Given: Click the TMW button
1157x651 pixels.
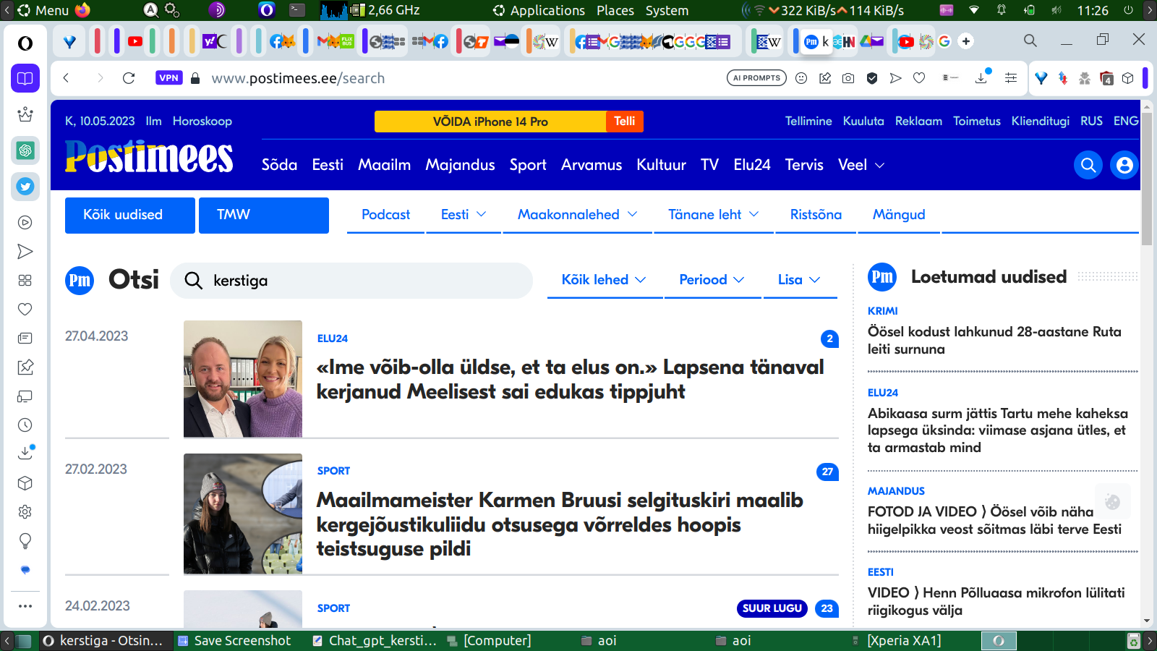Looking at the screenshot, I should pos(264,216).
